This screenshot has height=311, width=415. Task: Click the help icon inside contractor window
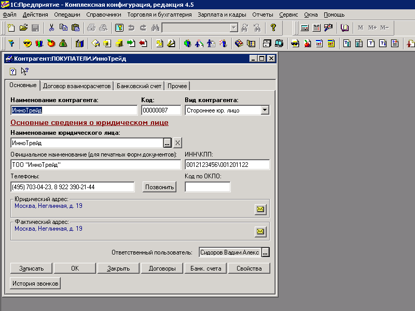click(12, 72)
